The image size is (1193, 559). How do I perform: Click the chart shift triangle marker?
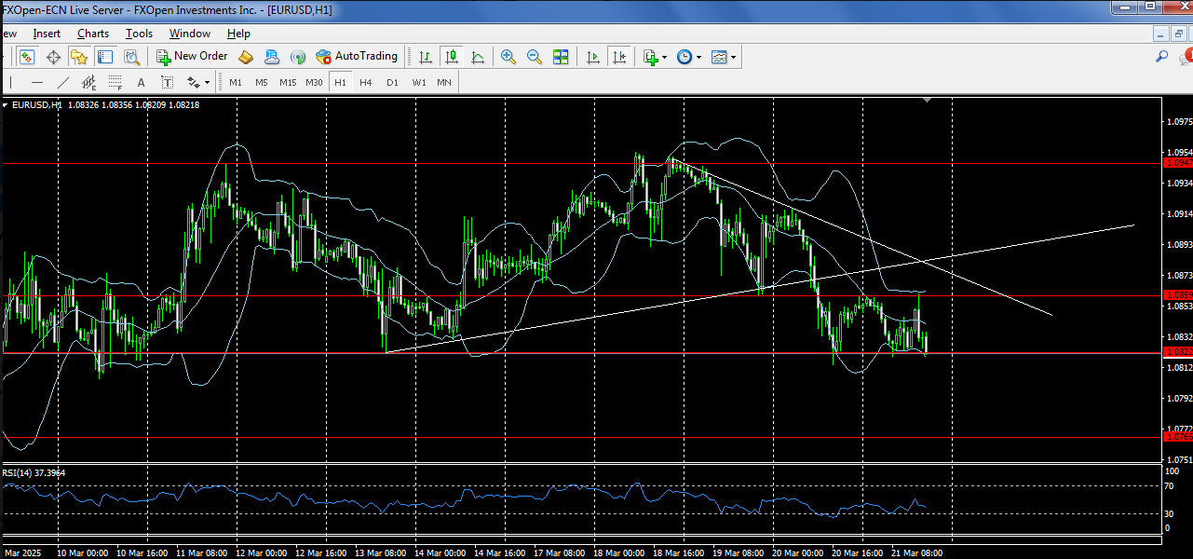click(927, 98)
